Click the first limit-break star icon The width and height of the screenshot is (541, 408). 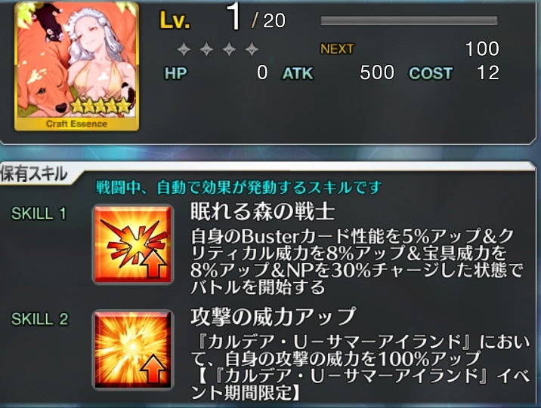tap(184, 50)
